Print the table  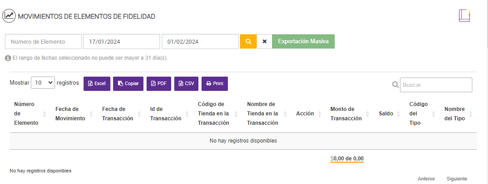(215, 84)
